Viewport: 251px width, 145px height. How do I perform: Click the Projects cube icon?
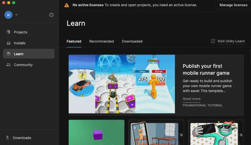click(8, 32)
